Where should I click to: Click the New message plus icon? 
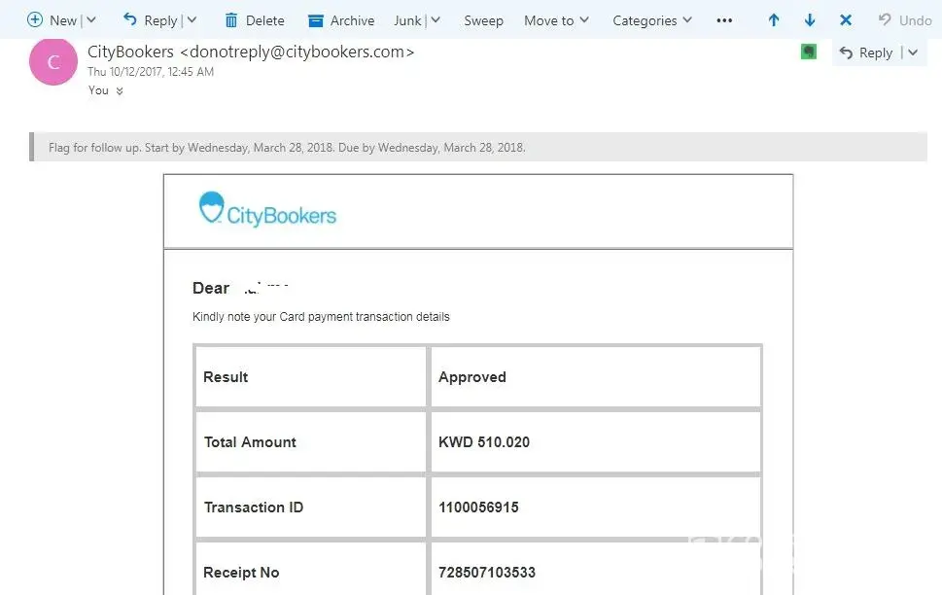pos(35,20)
